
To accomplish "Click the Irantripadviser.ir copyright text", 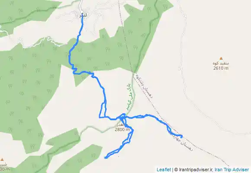I will click(x=193, y=170).
